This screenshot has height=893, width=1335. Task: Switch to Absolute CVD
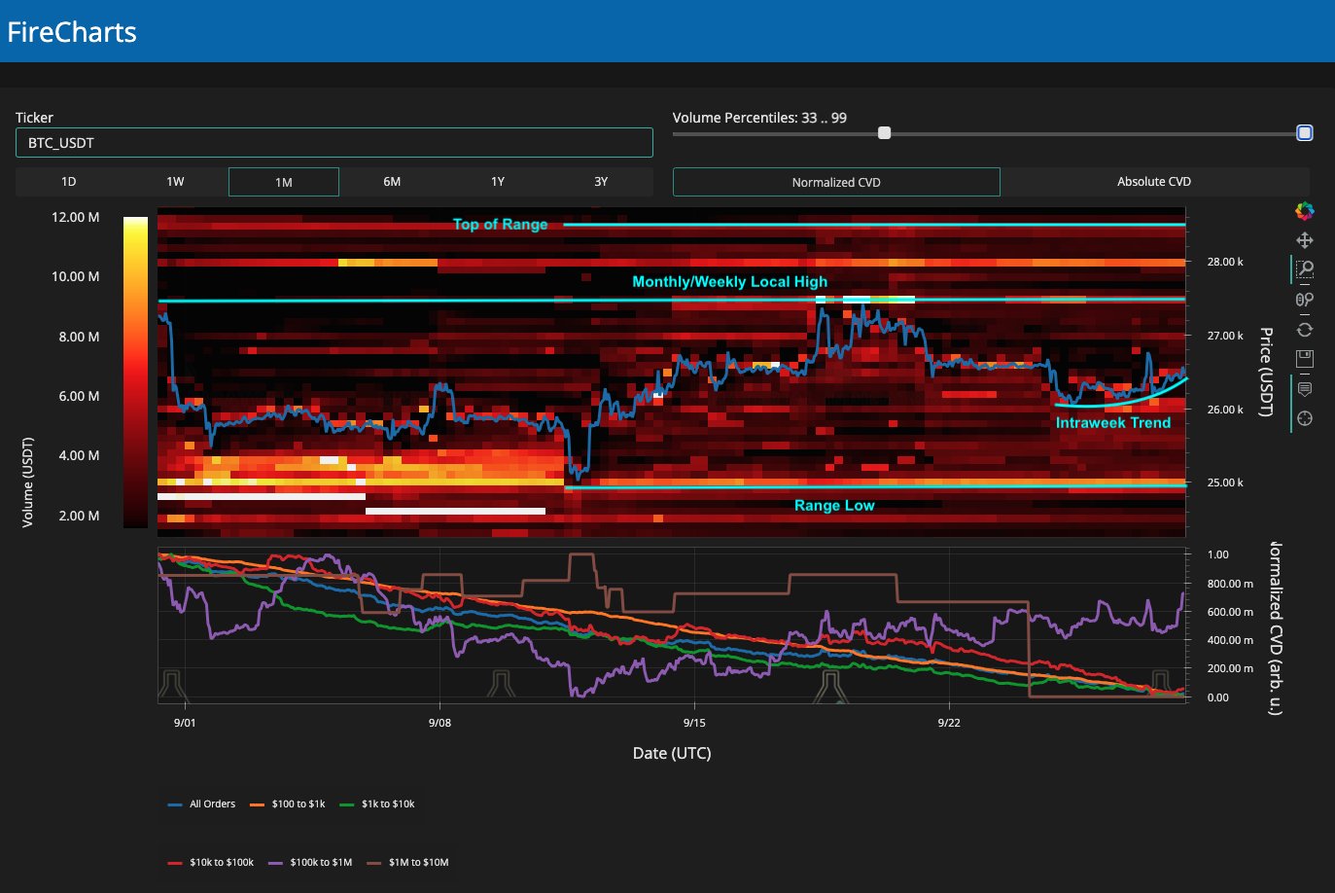[1154, 182]
